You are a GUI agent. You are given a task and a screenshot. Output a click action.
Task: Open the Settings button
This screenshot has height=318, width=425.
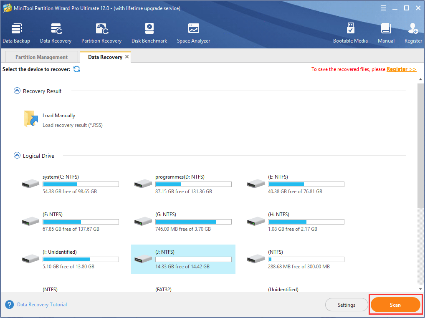[346, 305]
